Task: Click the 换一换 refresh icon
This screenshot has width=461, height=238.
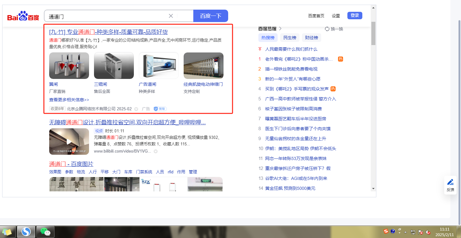Action: coord(327,29)
